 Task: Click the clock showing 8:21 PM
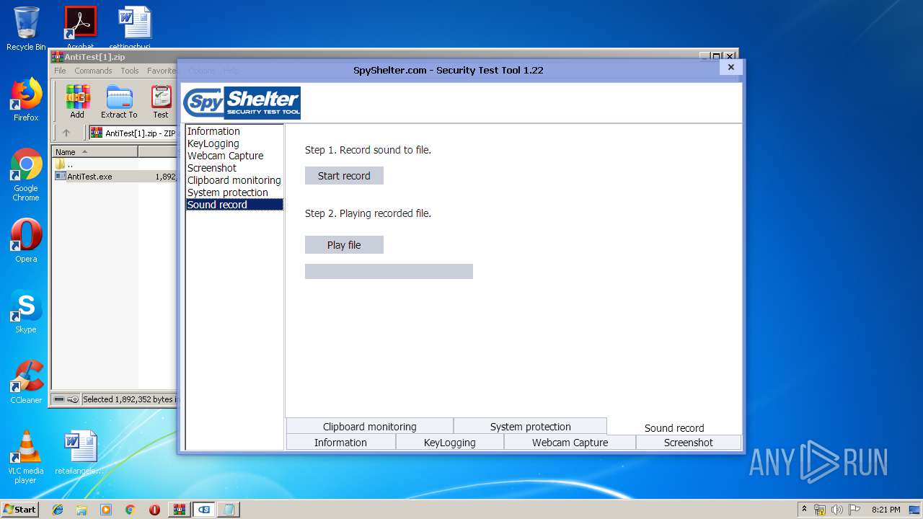pyautogui.click(x=886, y=510)
